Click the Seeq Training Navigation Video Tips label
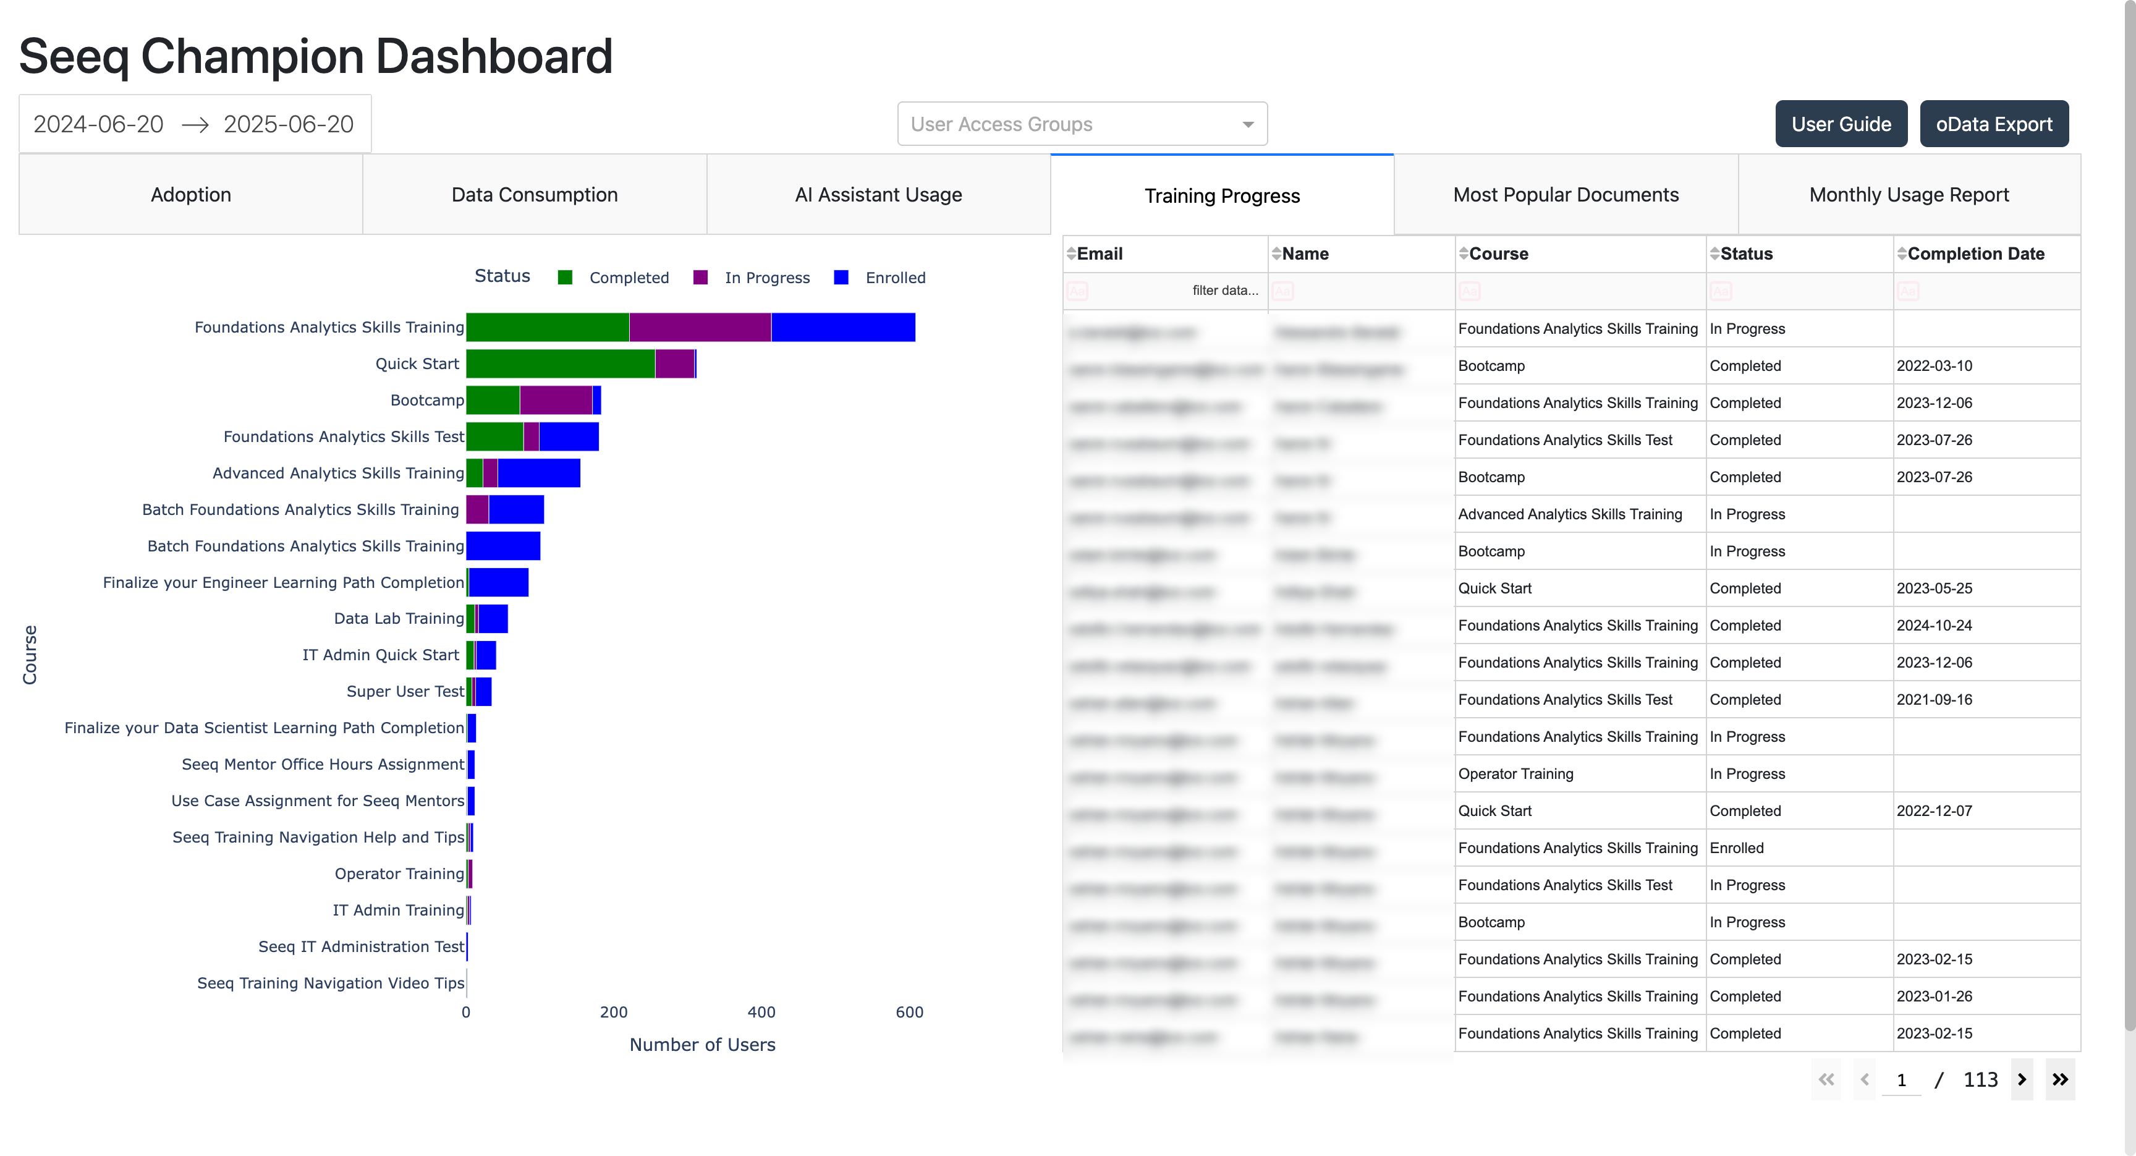The height and width of the screenshot is (1156, 2136). pyautogui.click(x=331, y=983)
